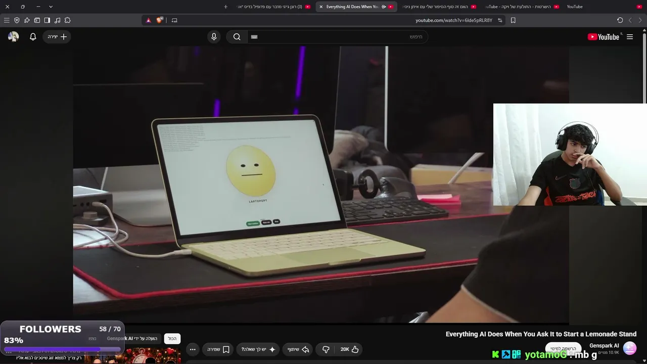Open the site settings icon in address bar
Image resolution: width=647 pixels, height=364 pixels.
[x=500, y=20]
